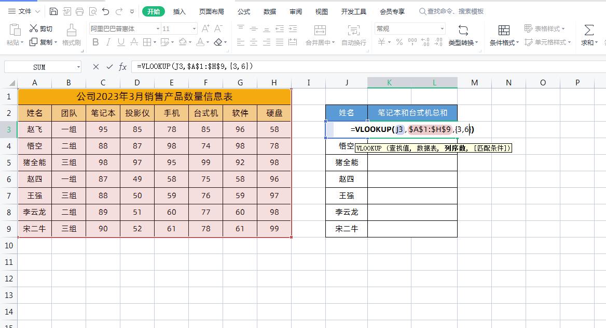Click the Clear eraser icon
Image resolution: width=606 pixels, height=328 pixels.
click(218, 42)
